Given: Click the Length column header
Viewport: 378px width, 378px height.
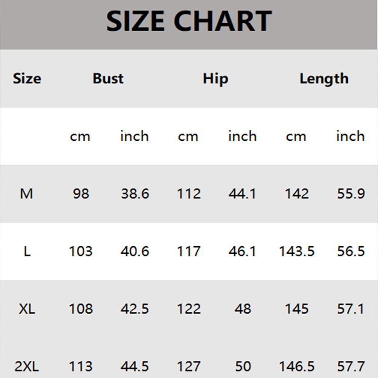Looking at the screenshot, I should 324,78.
